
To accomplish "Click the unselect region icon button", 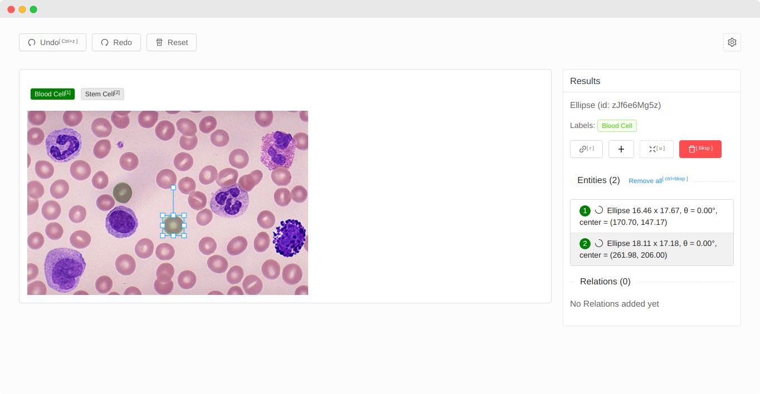I will [x=656, y=149].
